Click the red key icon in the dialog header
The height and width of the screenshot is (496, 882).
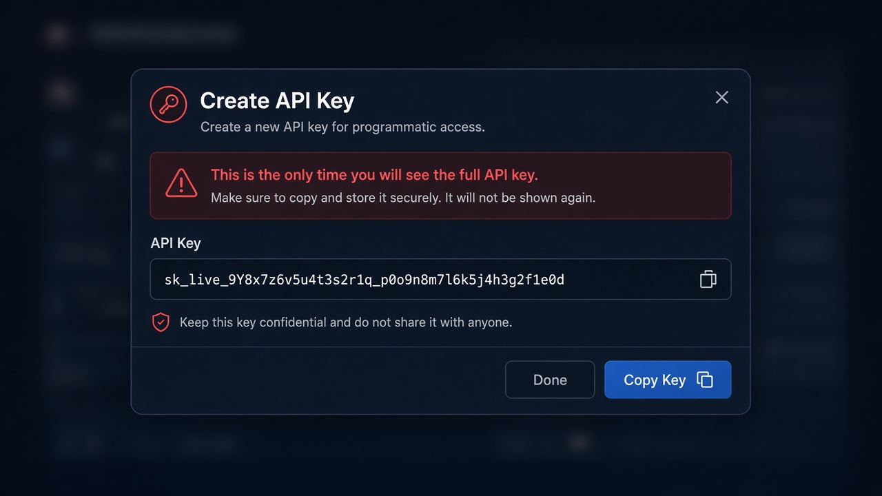[168, 105]
